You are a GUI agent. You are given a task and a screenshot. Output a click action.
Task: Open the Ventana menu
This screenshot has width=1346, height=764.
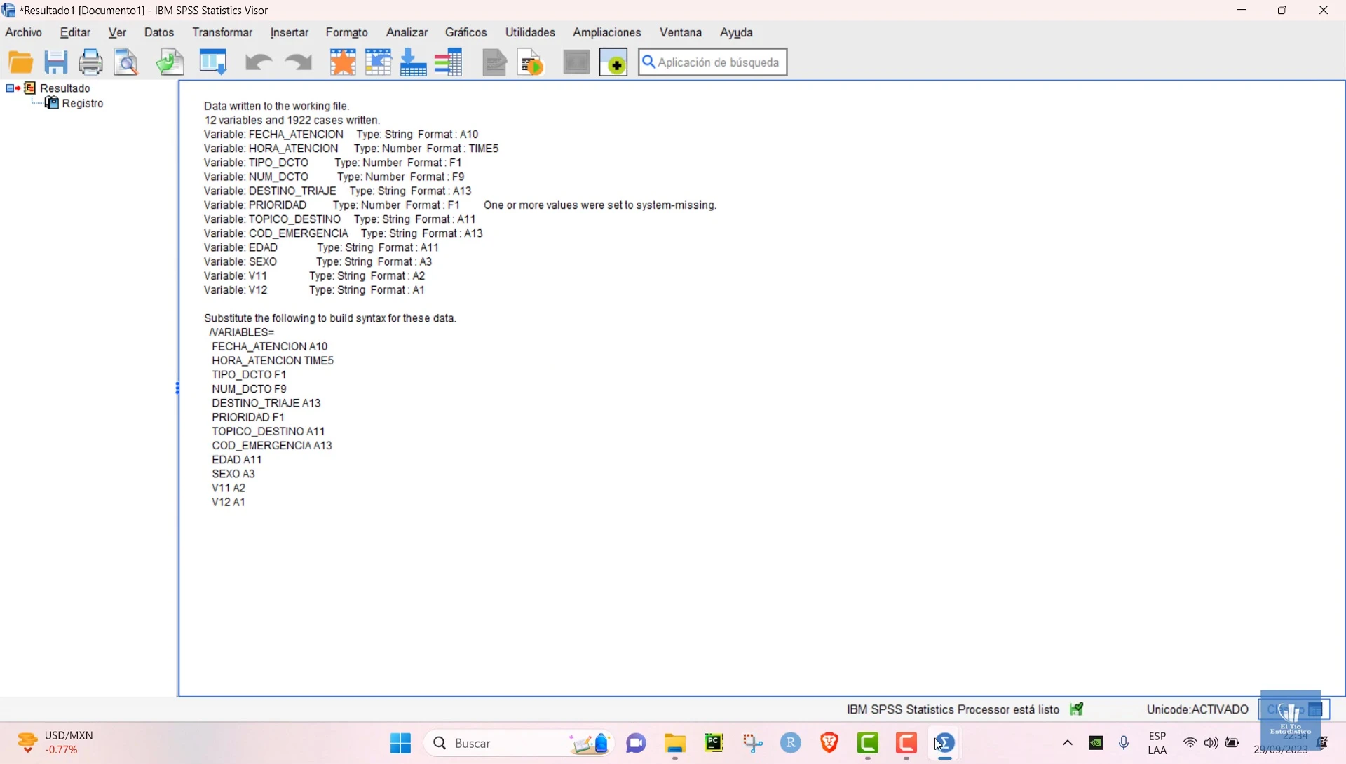tap(681, 33)
